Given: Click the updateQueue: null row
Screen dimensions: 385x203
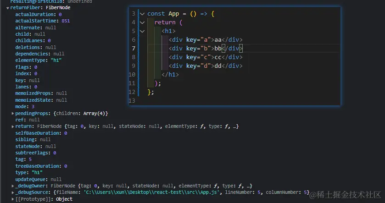Looking at the screenshot, I should pyautogui.click(x=38, y=180).
